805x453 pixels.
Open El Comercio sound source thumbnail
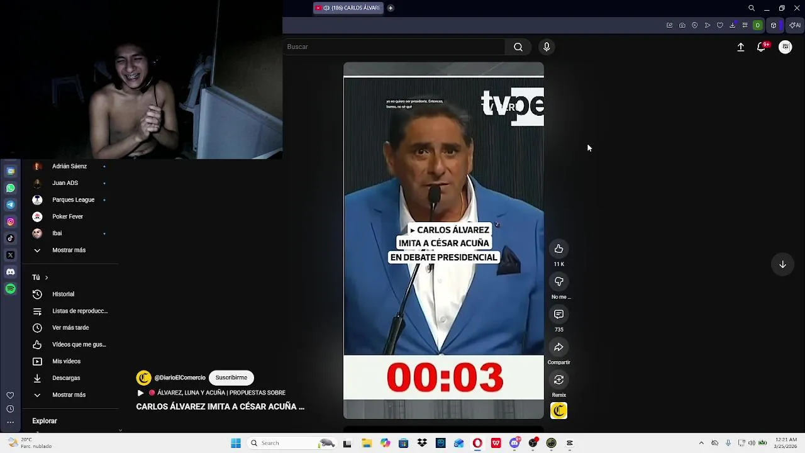tap(558, 411)
